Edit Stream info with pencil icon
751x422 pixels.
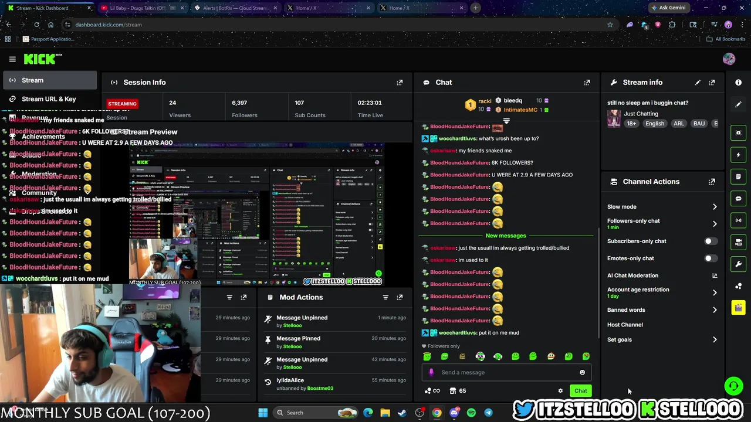coord(698,83)
